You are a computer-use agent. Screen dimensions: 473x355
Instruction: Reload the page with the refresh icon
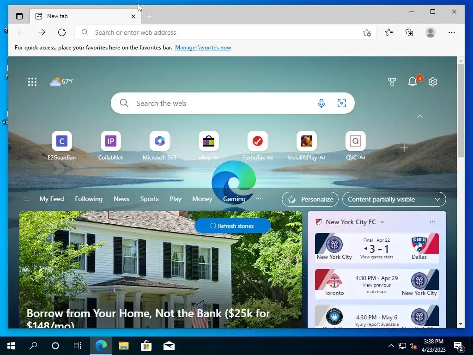click(x=62, y=32)
